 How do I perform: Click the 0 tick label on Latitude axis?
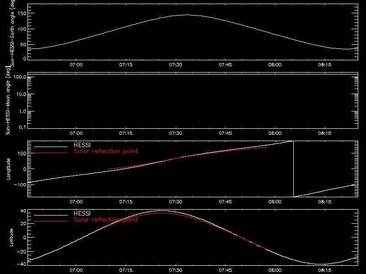point(25,237)
